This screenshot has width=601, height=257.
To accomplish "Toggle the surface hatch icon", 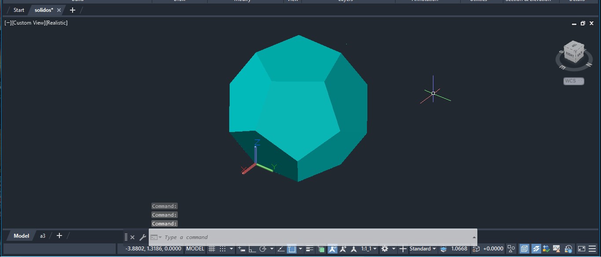I will 536,249.
